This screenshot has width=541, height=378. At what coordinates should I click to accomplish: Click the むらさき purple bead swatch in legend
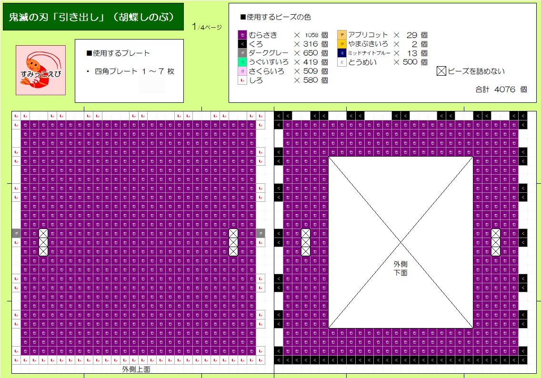click(242, 35)
